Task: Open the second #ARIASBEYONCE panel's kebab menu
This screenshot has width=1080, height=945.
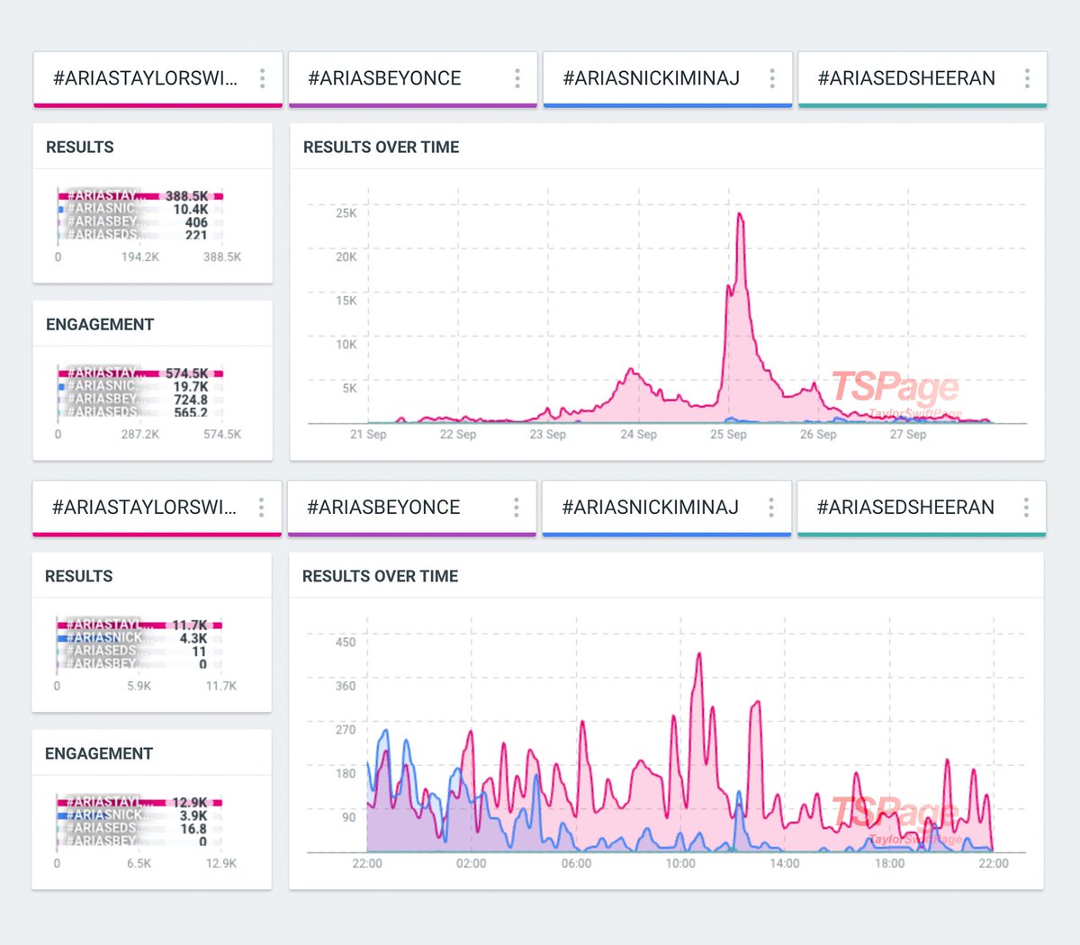Action: click(516, 508)
